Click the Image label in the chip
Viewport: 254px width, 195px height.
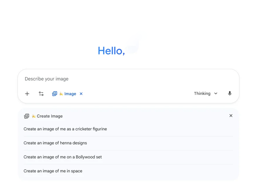pyautogui.click(x=70, y=94)
